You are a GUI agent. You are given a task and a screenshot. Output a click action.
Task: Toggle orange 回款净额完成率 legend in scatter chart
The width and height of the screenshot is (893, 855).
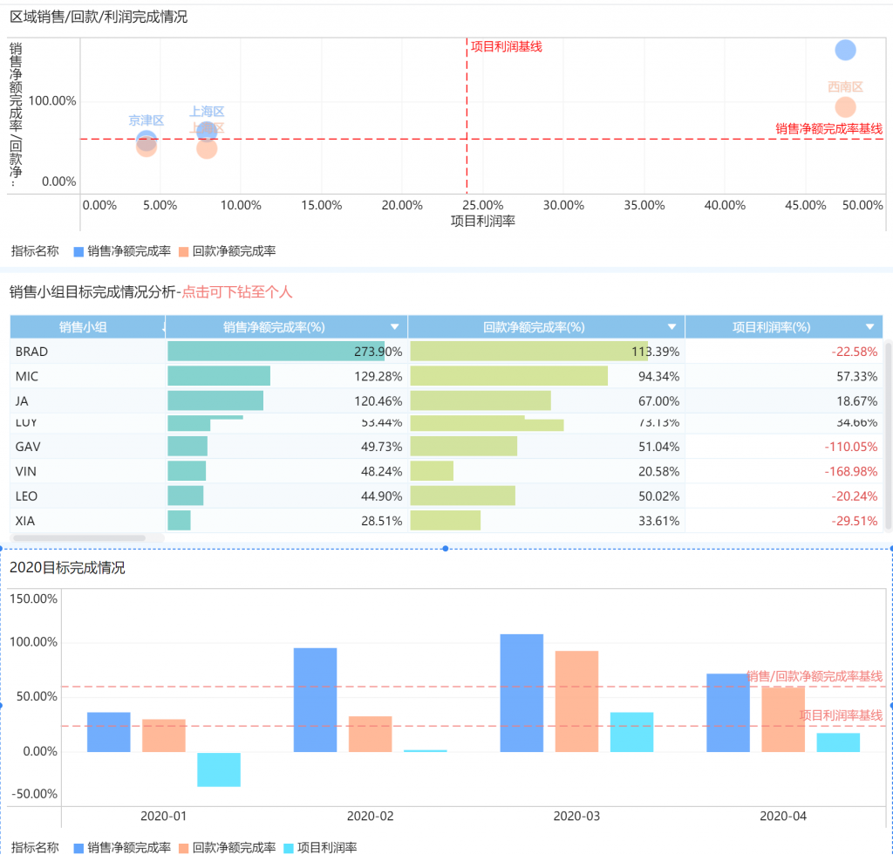[x=228, y=251]
